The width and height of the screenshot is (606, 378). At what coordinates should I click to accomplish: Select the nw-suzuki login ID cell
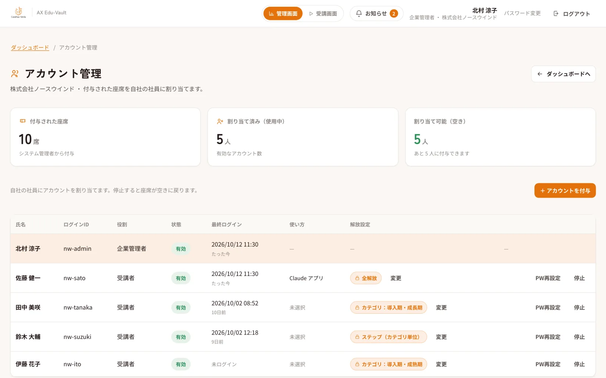pyautogui.click(x=77, y=337)
